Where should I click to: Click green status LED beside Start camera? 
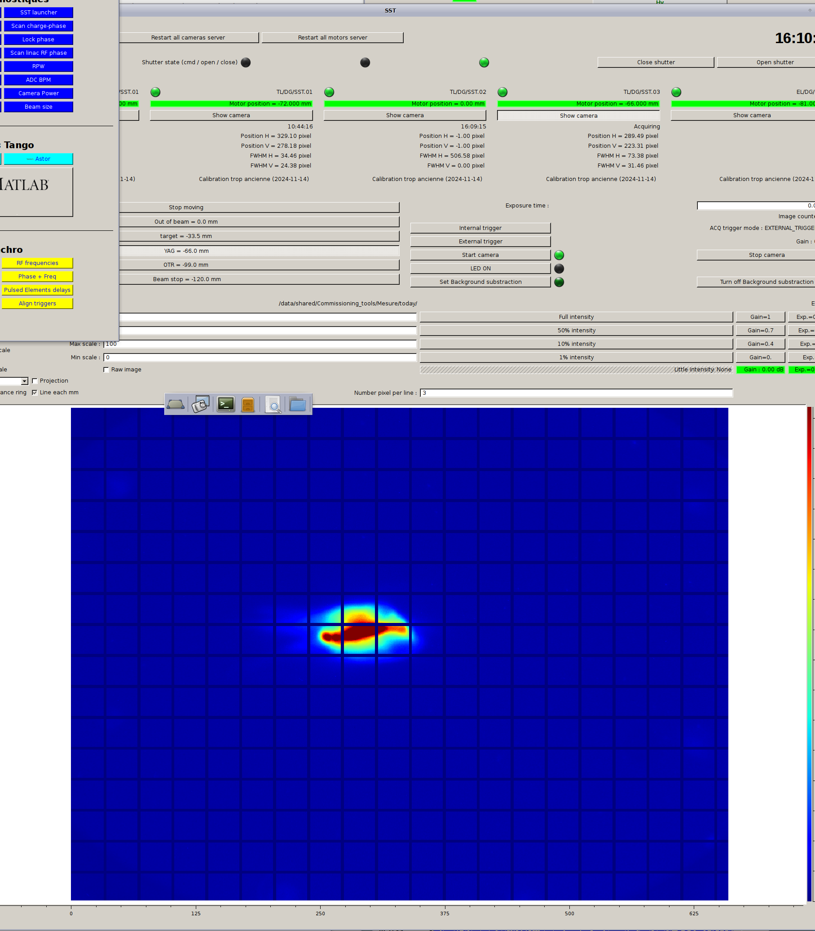click(x=559, y=255)
